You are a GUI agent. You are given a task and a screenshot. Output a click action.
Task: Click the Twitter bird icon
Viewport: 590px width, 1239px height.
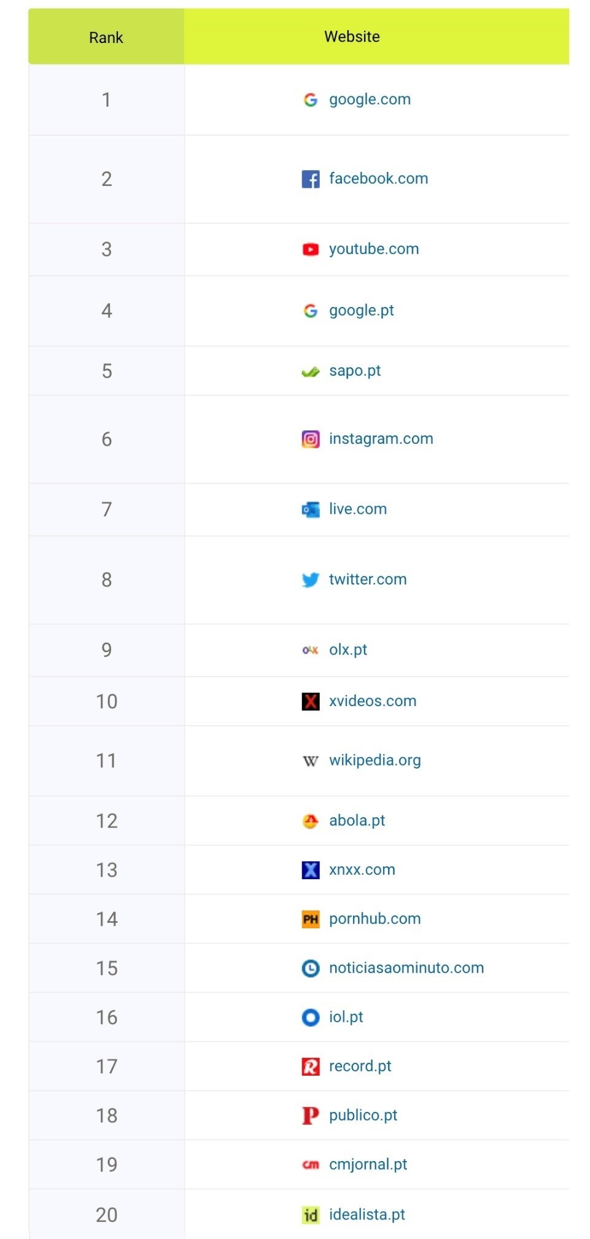pos(311,580)
